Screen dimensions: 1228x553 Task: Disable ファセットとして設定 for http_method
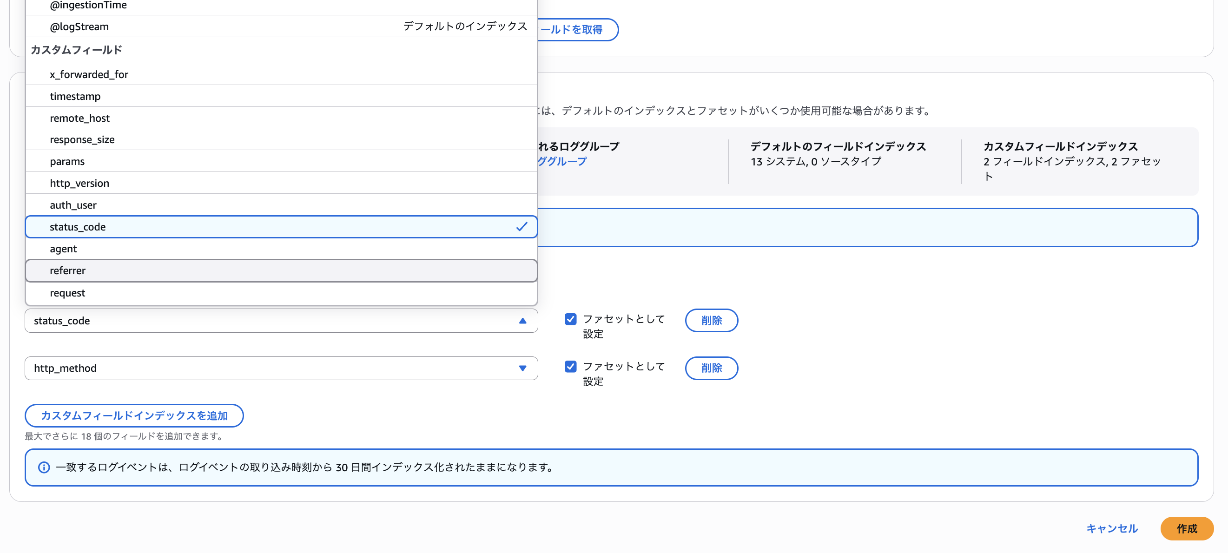[570, 367]
